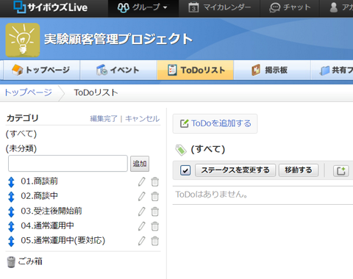Select category 02.商談中

[x=40, y=196]
